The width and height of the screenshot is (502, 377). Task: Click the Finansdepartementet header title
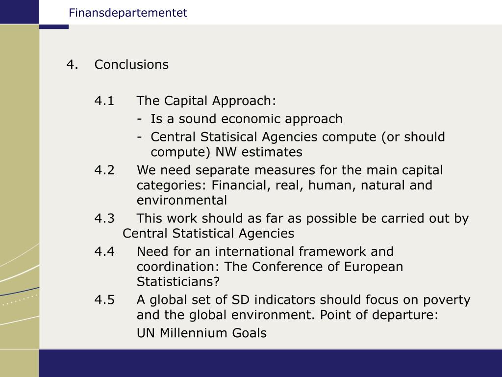[x=128, y=13]
